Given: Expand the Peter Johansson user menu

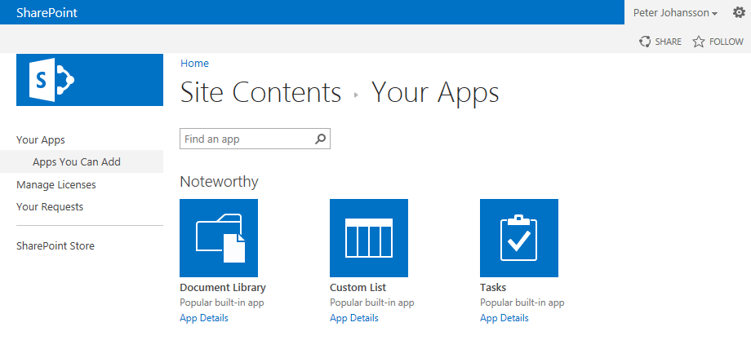Looking at the screenshot, I should [x=675, y=13].
